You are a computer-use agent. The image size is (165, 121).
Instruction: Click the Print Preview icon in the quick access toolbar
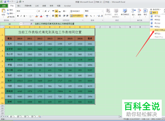(17, 2)
